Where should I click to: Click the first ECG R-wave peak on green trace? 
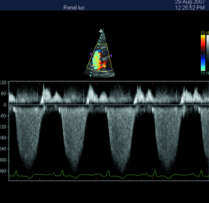pos(16,171)
